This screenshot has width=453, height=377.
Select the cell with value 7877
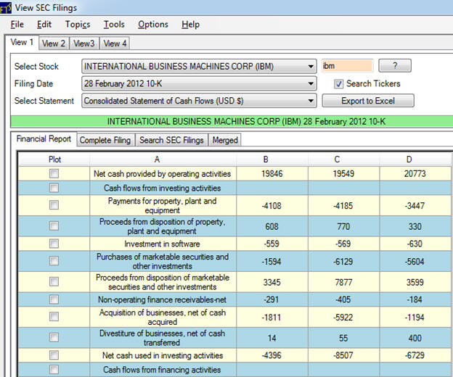pos(343,282)
